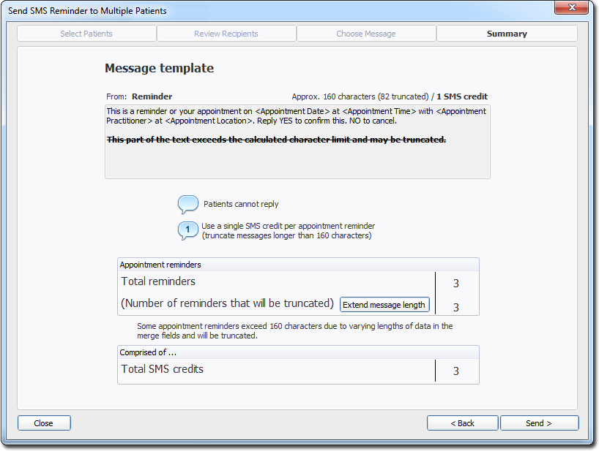This screenshot has height=451, width=599.
Task: Click the 'From: Reminder' sender label
Action: pos(139,96)
